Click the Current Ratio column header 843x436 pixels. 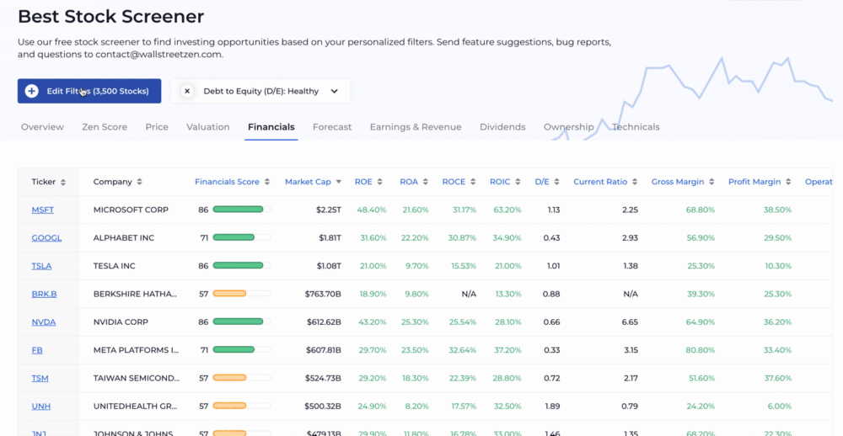(600, 182)
